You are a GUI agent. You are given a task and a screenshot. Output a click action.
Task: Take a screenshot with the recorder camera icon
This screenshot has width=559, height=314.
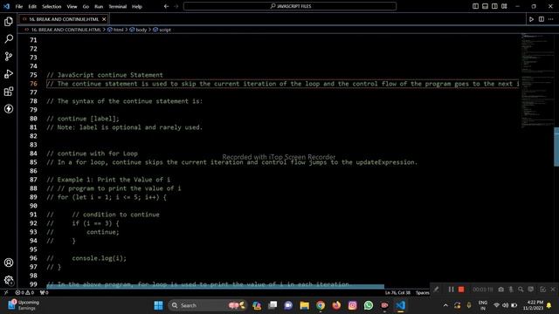pyautogui.click(x=500, y=290)
